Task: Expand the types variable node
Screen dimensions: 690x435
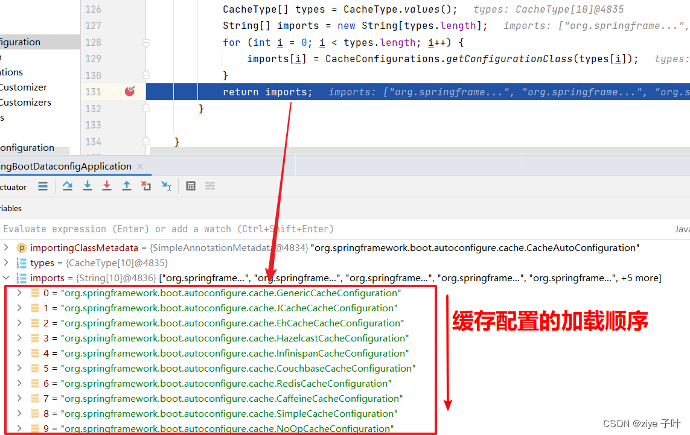Action: (x=6, y=262)
